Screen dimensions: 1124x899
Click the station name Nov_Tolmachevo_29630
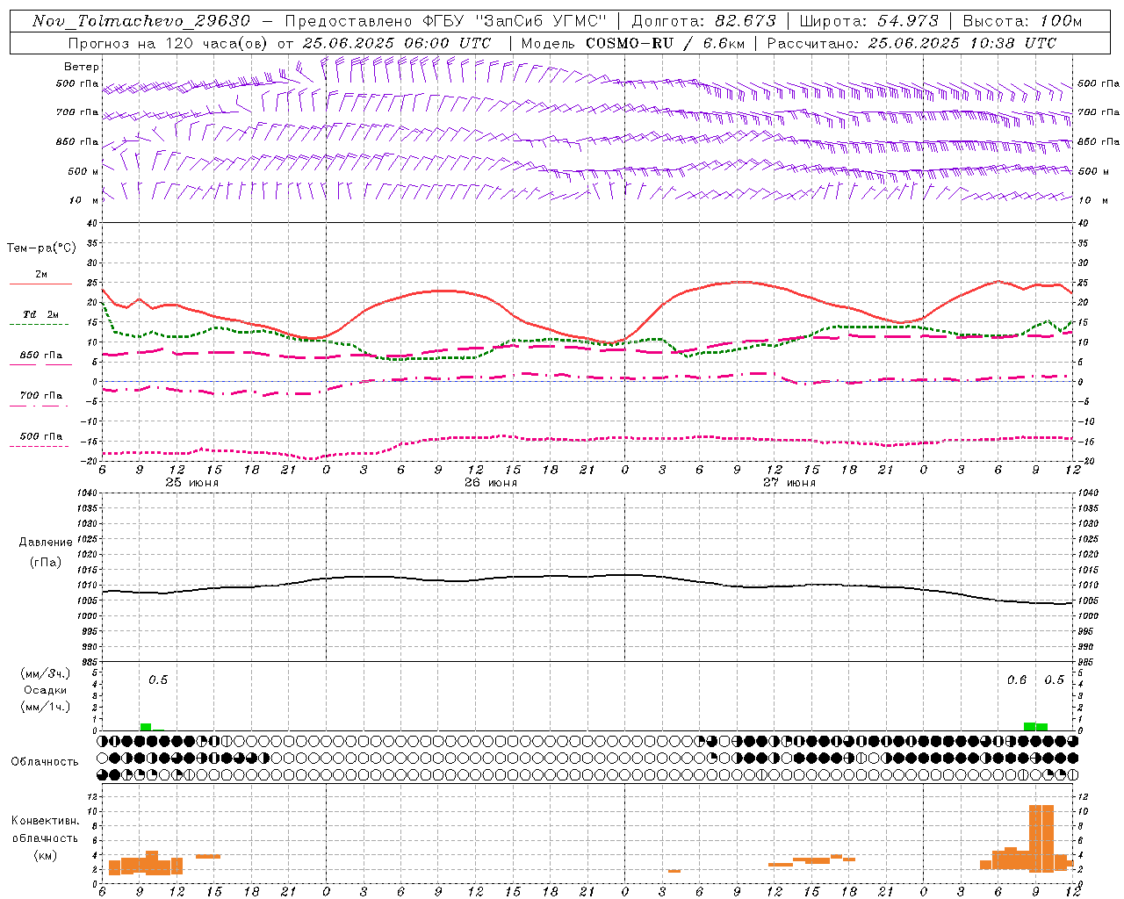(140, 21)
